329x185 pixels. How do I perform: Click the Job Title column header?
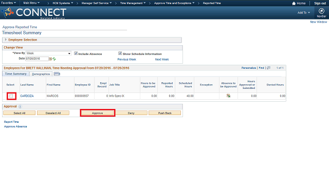(x=115, y=85)
